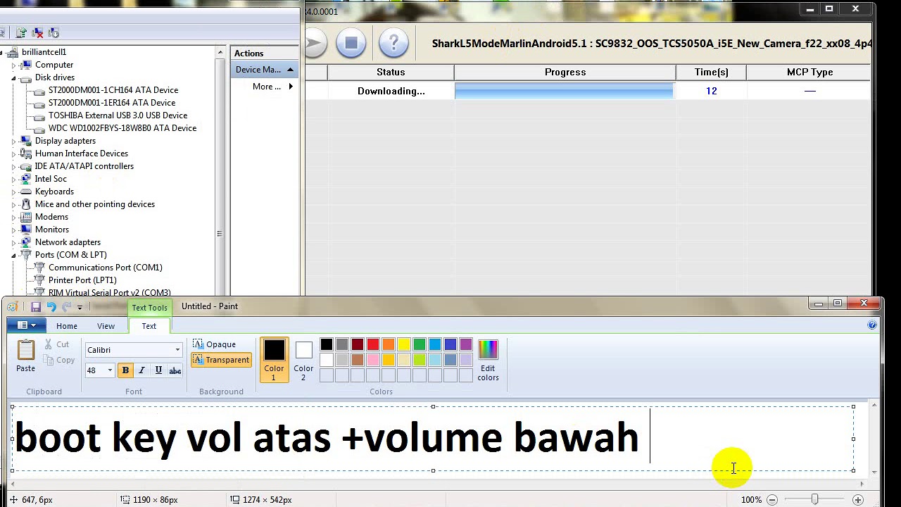Select Color 2 background button
Viewport: 901px width, 507px height.
[303, 360]
